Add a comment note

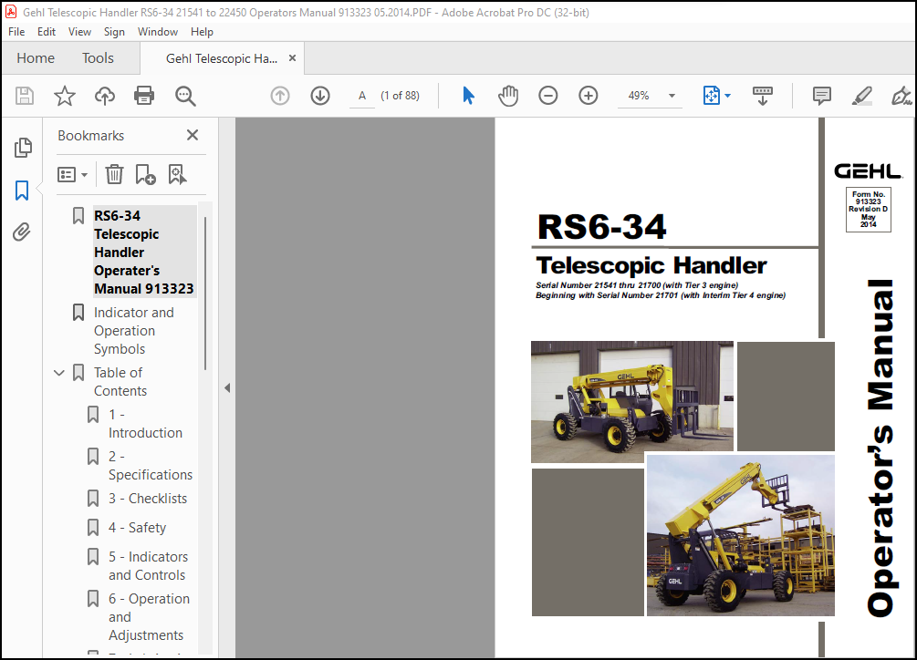[822, 96]
